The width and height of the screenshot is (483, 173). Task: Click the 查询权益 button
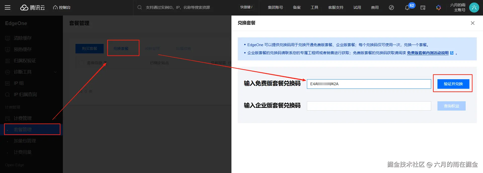coord(452,106)
